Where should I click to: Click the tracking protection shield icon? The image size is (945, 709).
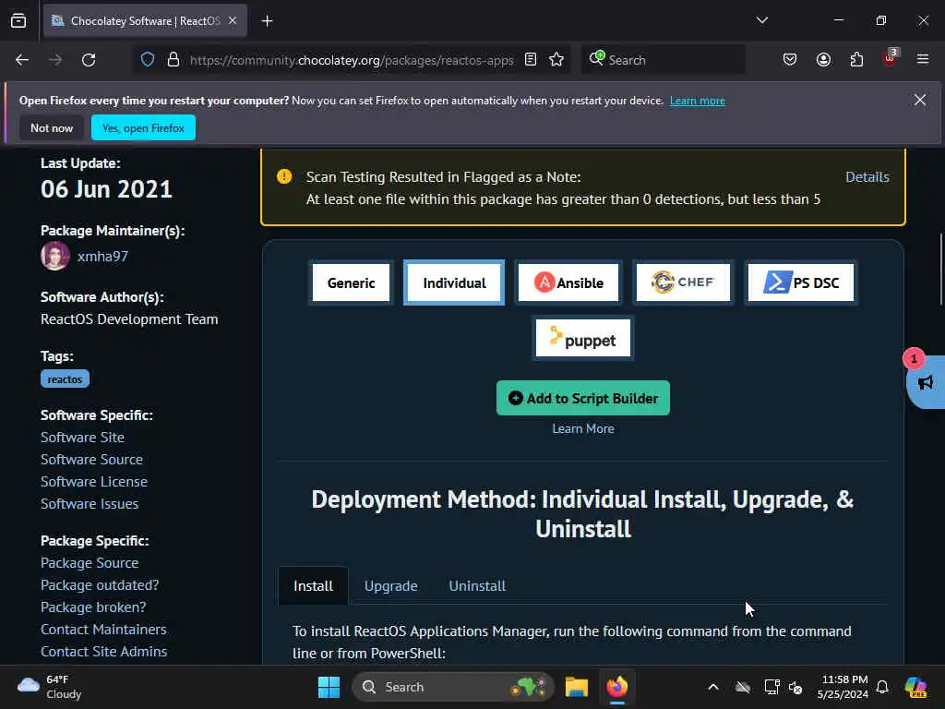click(x=148, y=60)
